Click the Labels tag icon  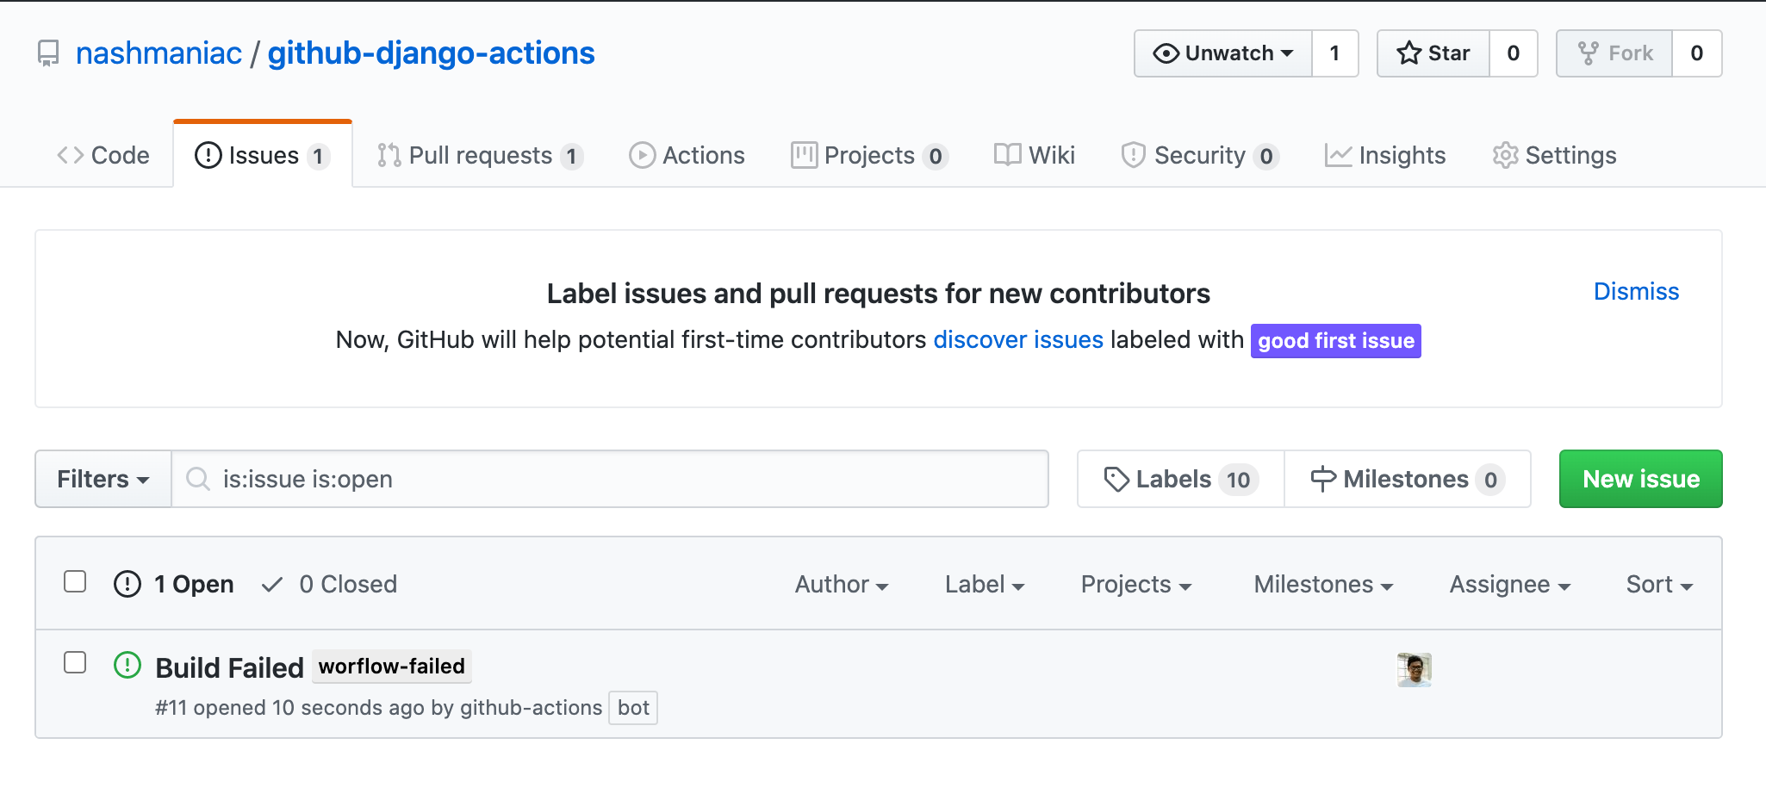pyautogui.click(x=1116, y=479)
